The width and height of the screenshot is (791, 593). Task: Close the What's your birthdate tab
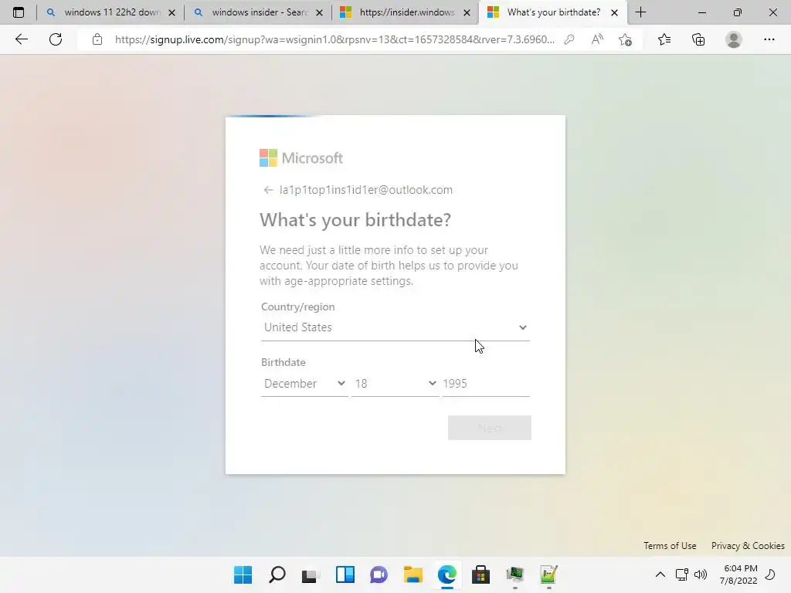coord(614,12)
